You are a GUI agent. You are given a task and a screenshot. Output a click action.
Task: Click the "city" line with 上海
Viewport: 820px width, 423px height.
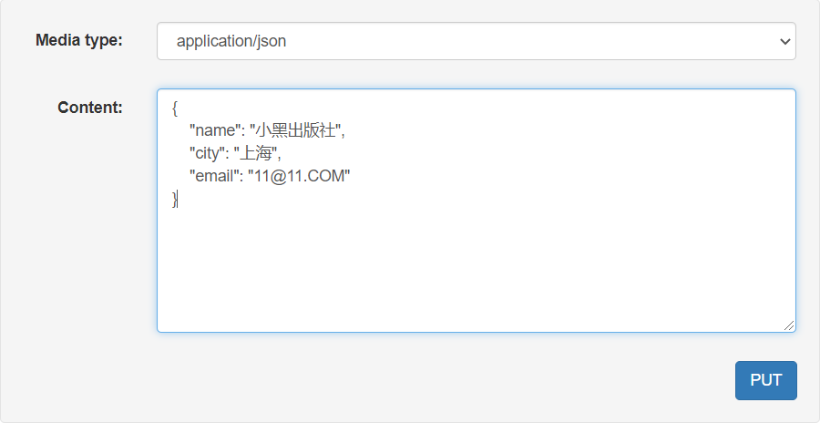tap(235, 153)
